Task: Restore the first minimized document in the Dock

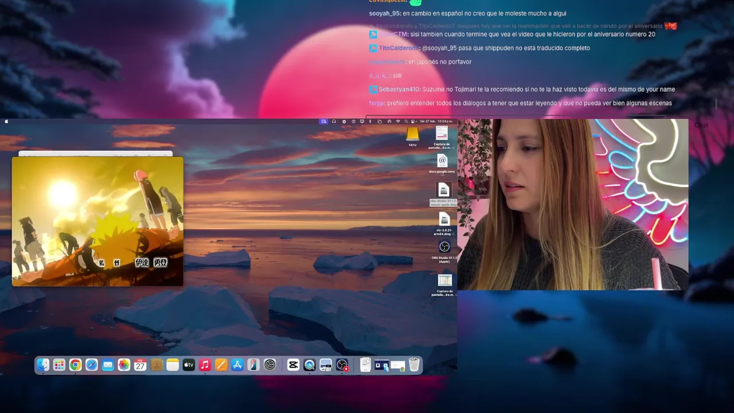Action: 365,365
